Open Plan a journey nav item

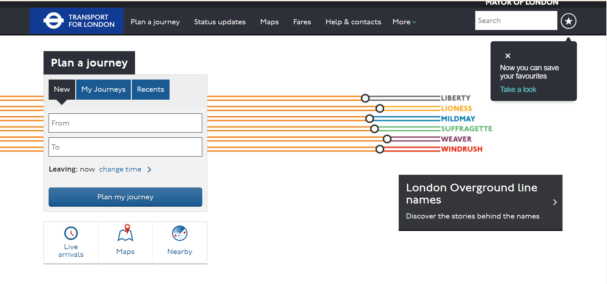tap(155, 22)
